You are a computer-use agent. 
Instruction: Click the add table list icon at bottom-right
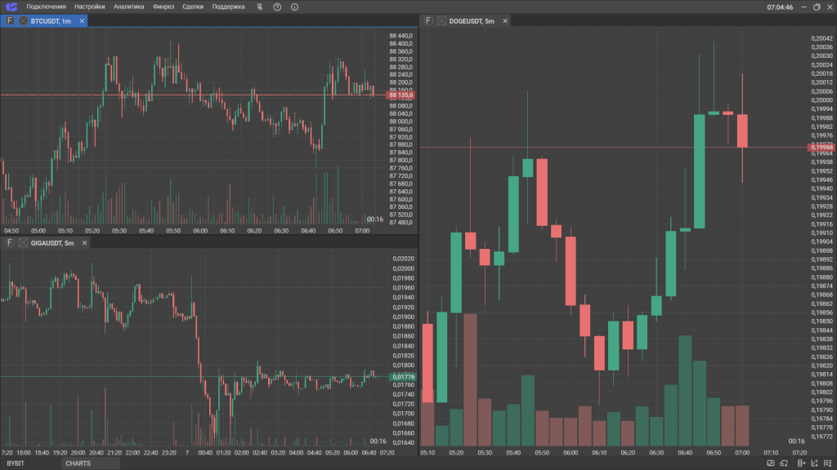coord(828,463)
